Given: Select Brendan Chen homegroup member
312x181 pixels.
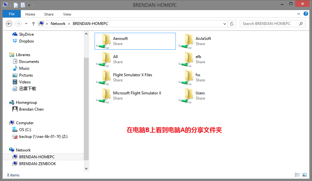Looking at the screenshot, I should (28, 109).
